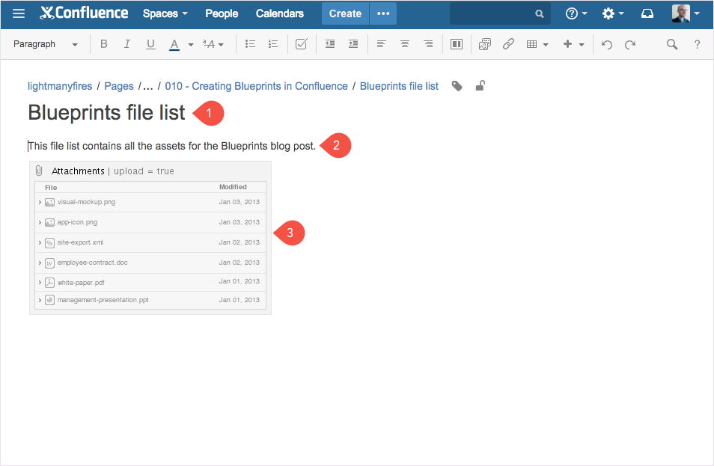This screenshot has height=466, width=714.
Task: Toggle underline formatting
Action: tap(150, 44)
